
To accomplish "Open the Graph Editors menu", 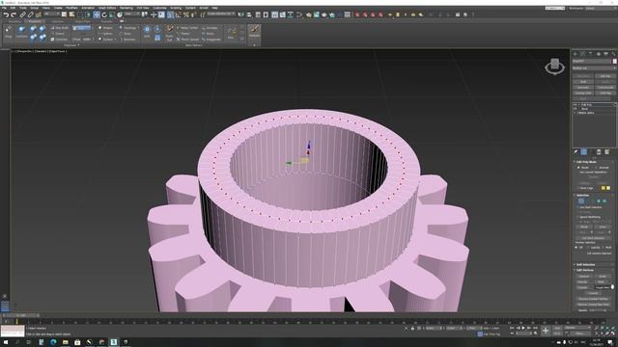I will click(x=107, y=8).
